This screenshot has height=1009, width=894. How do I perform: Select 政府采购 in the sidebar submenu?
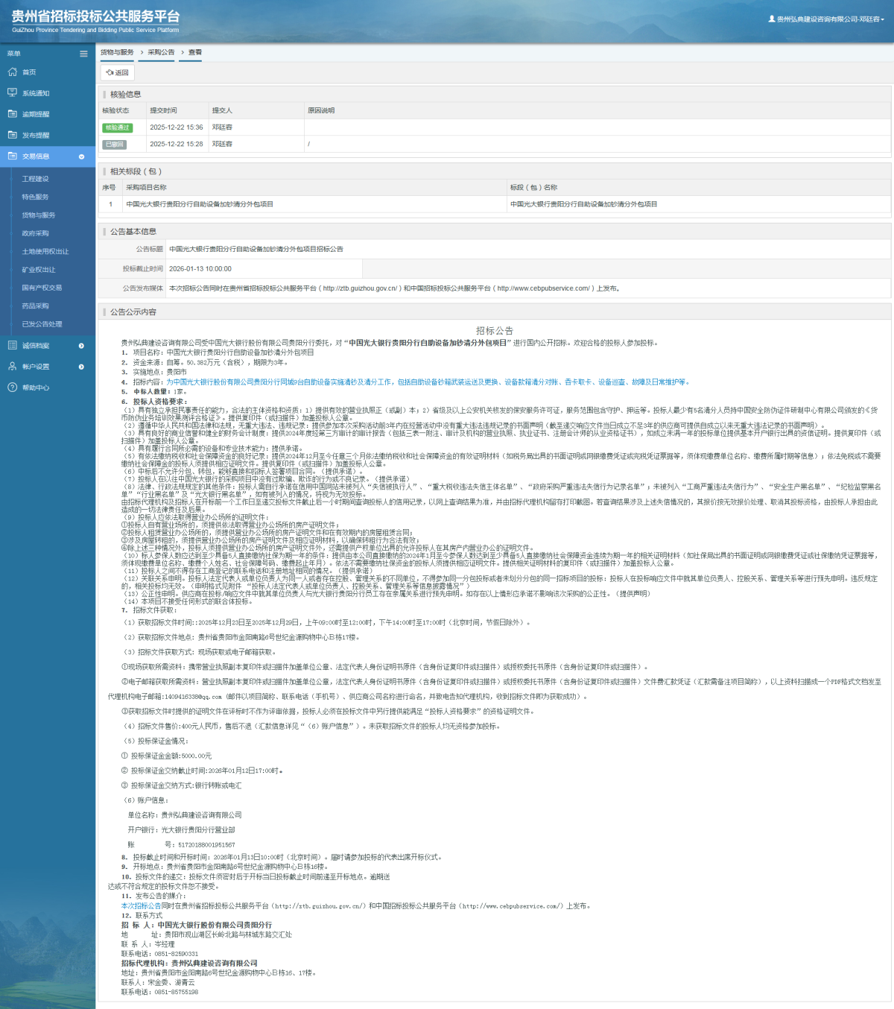tap(35, 233)
